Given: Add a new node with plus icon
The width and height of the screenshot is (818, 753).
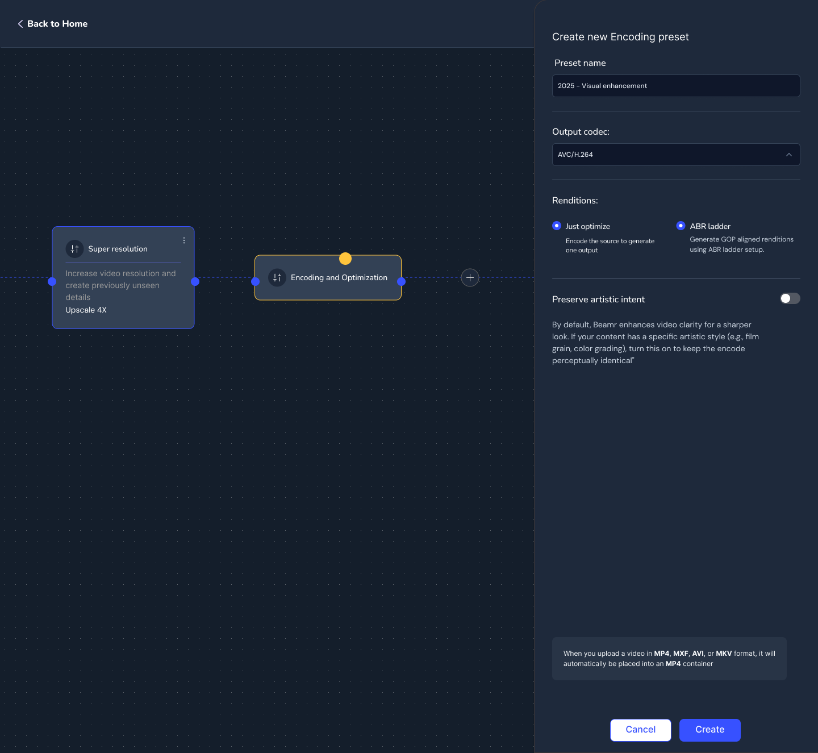Looking at the screenshot, I should click(x=470, y=278).
